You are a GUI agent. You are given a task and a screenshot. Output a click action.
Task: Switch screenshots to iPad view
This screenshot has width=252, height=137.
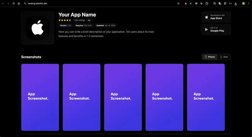tap(224, 57)
